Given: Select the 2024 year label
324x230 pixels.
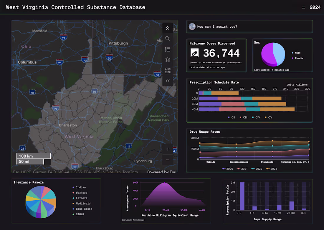Looking at the screenshot, I should tap(316, 7).
